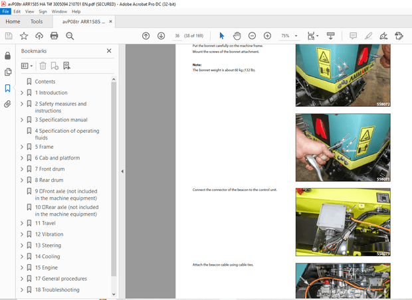Activate the hand pan tool
Image resolution: width=412 pixels, height=300 pixels.
237,36
